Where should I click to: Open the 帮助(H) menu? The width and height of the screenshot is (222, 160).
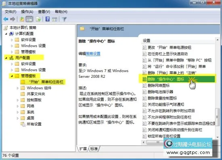tap(61, 12)
